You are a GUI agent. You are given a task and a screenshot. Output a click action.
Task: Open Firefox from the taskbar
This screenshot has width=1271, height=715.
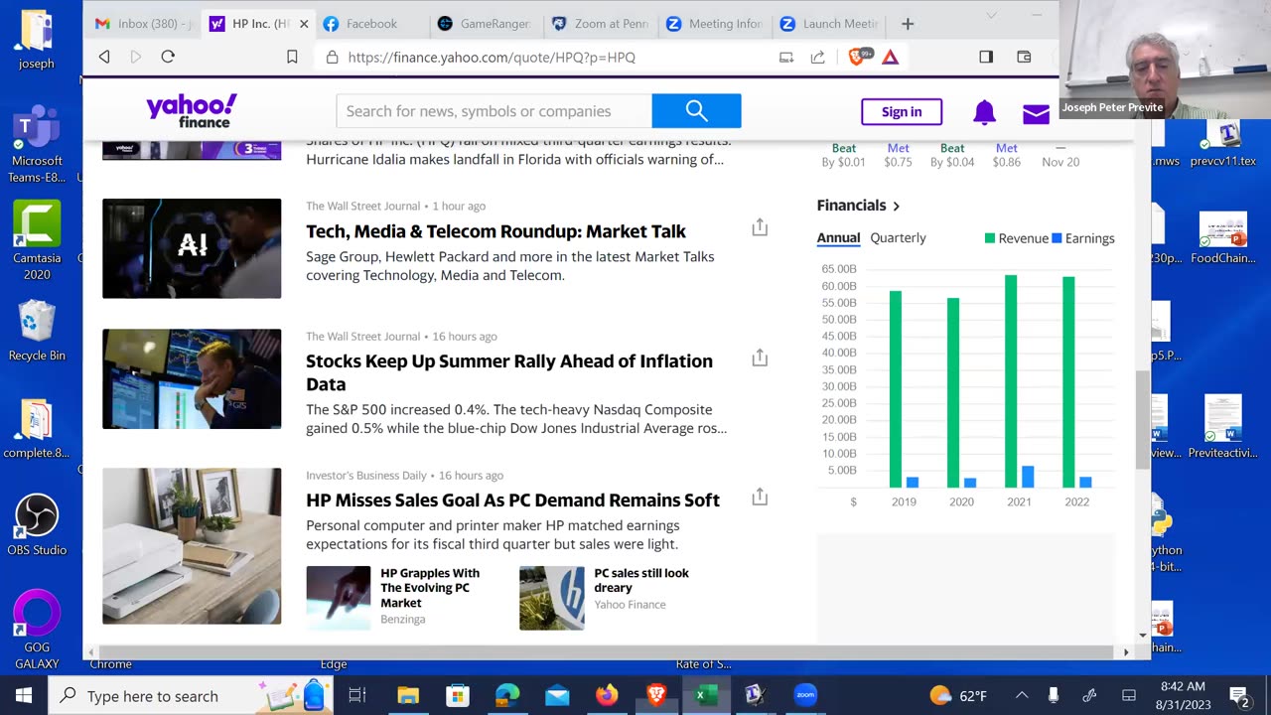point(607,695)
